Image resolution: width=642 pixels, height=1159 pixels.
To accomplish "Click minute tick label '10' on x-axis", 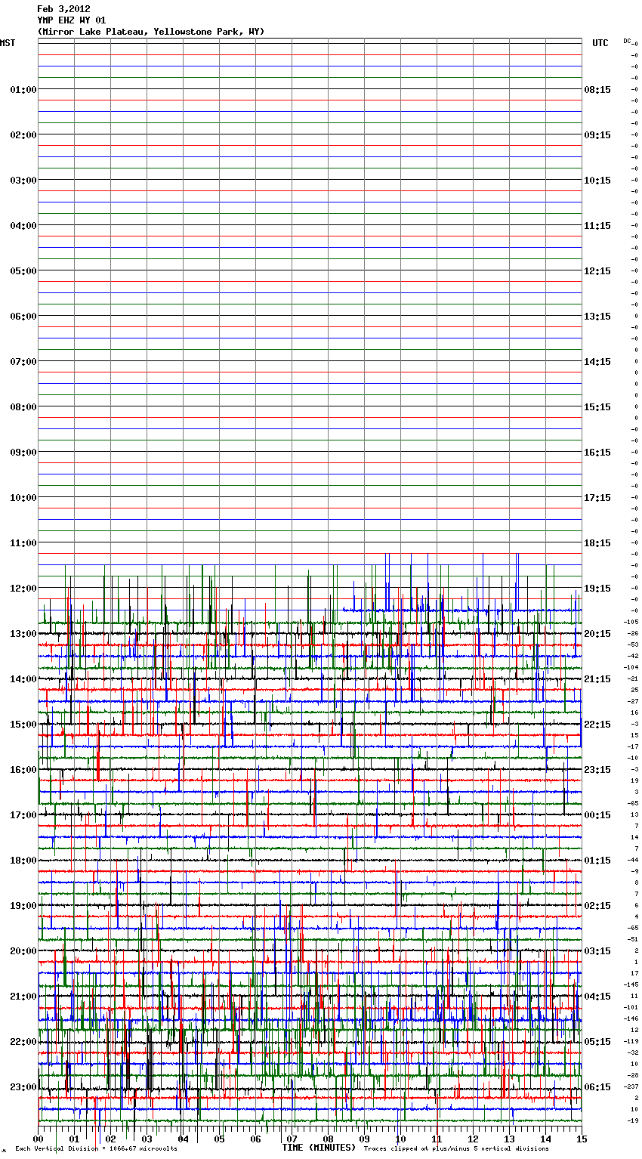I will pyautogui.click(x=400, y=1139).
